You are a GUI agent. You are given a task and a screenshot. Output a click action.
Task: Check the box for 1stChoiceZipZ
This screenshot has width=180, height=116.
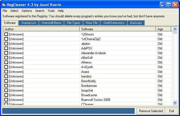click(x=6, y=39)
